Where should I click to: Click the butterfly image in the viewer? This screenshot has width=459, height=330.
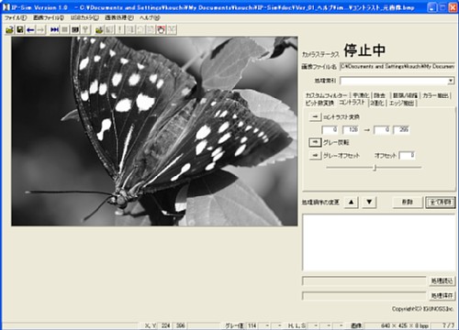(x=154, y=131)
